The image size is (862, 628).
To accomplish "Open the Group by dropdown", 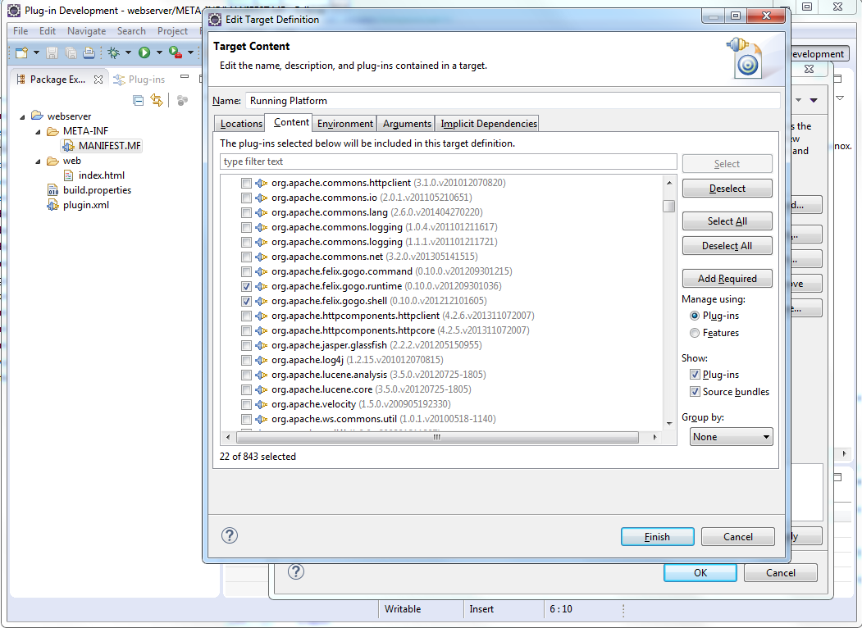I will click(x=731, y=437).
